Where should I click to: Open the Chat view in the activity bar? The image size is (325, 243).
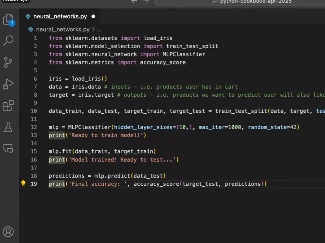(8, 149)
